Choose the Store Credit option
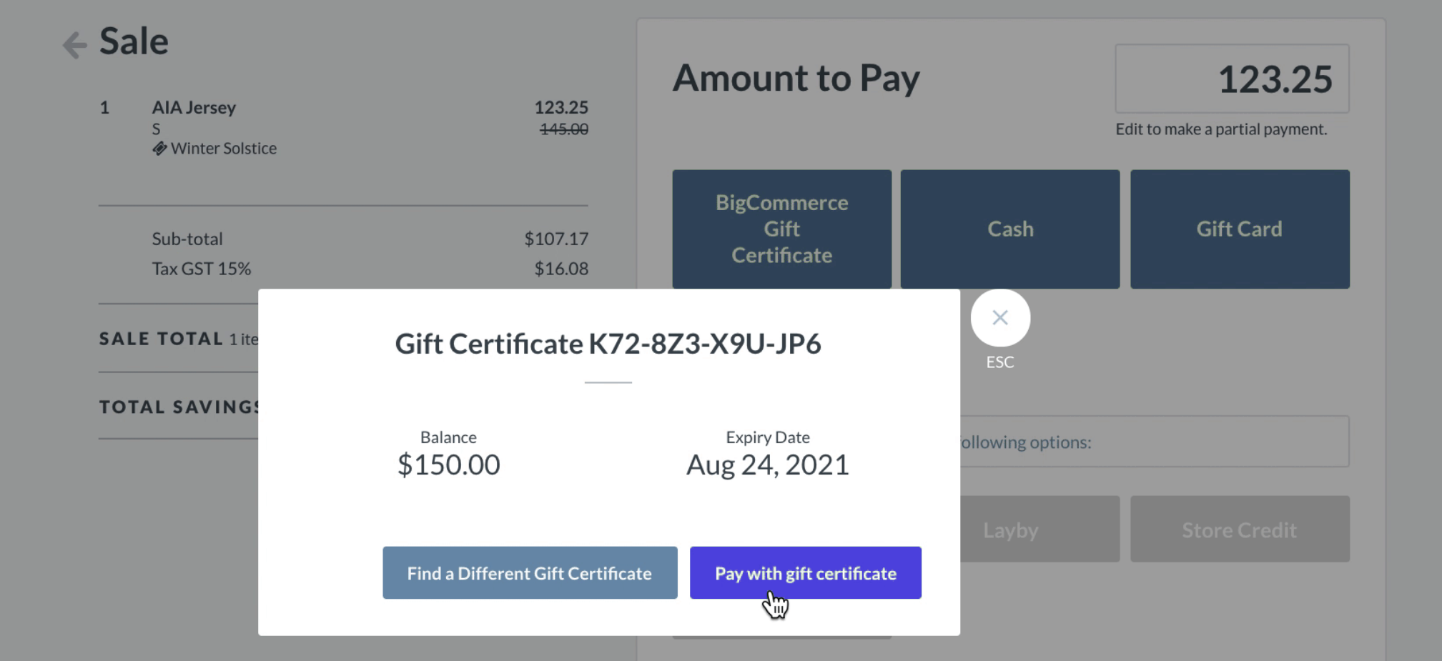This screenshot has height=661, width=1442. 1239,530
